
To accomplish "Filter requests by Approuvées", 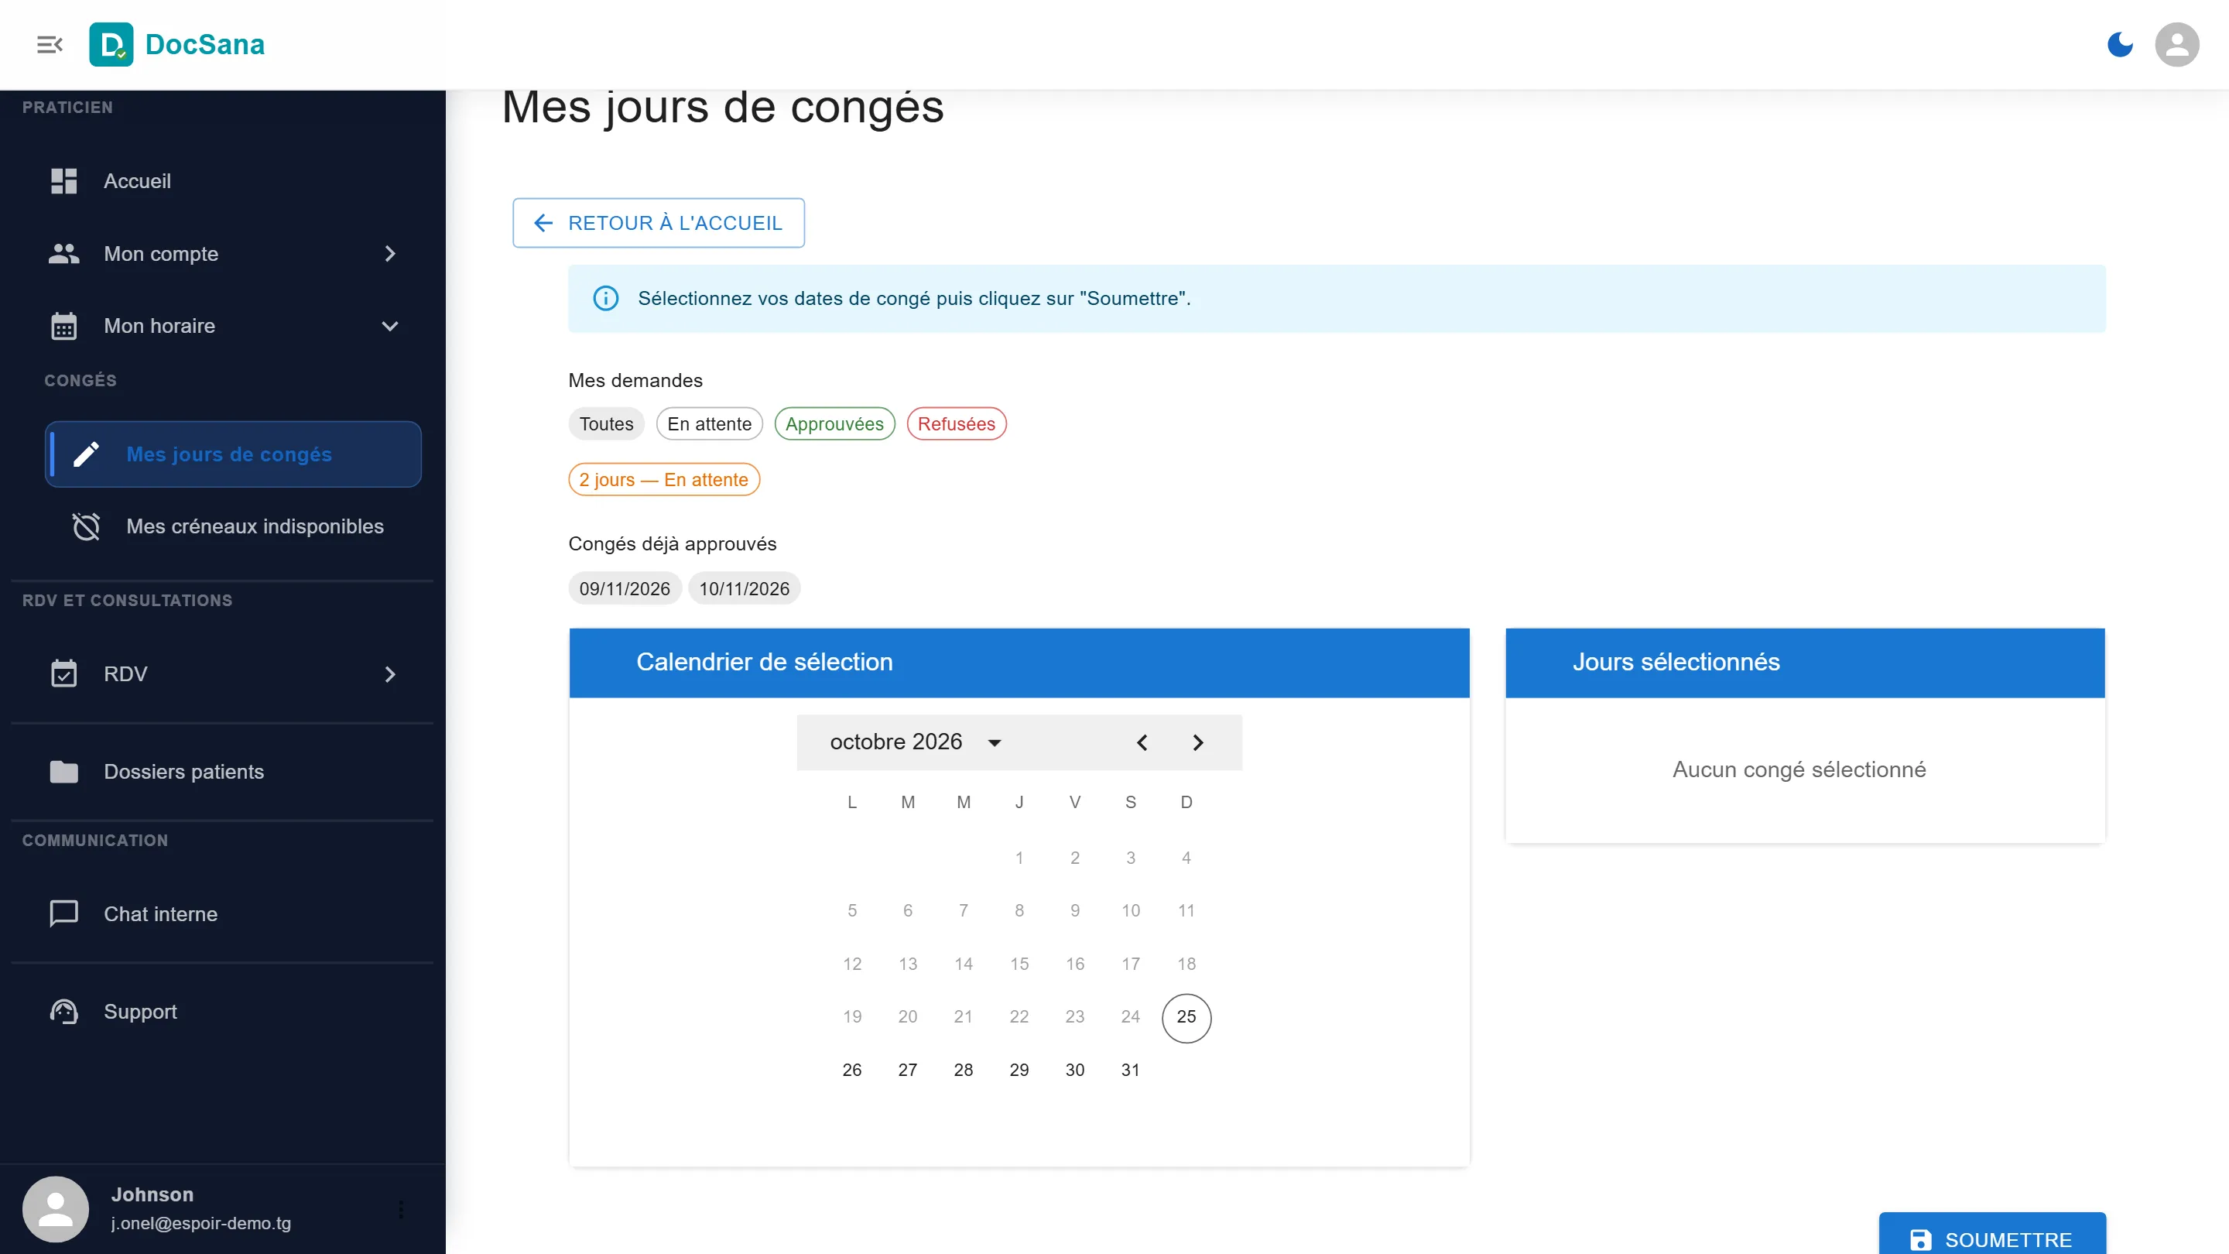I will coord(834,424).
